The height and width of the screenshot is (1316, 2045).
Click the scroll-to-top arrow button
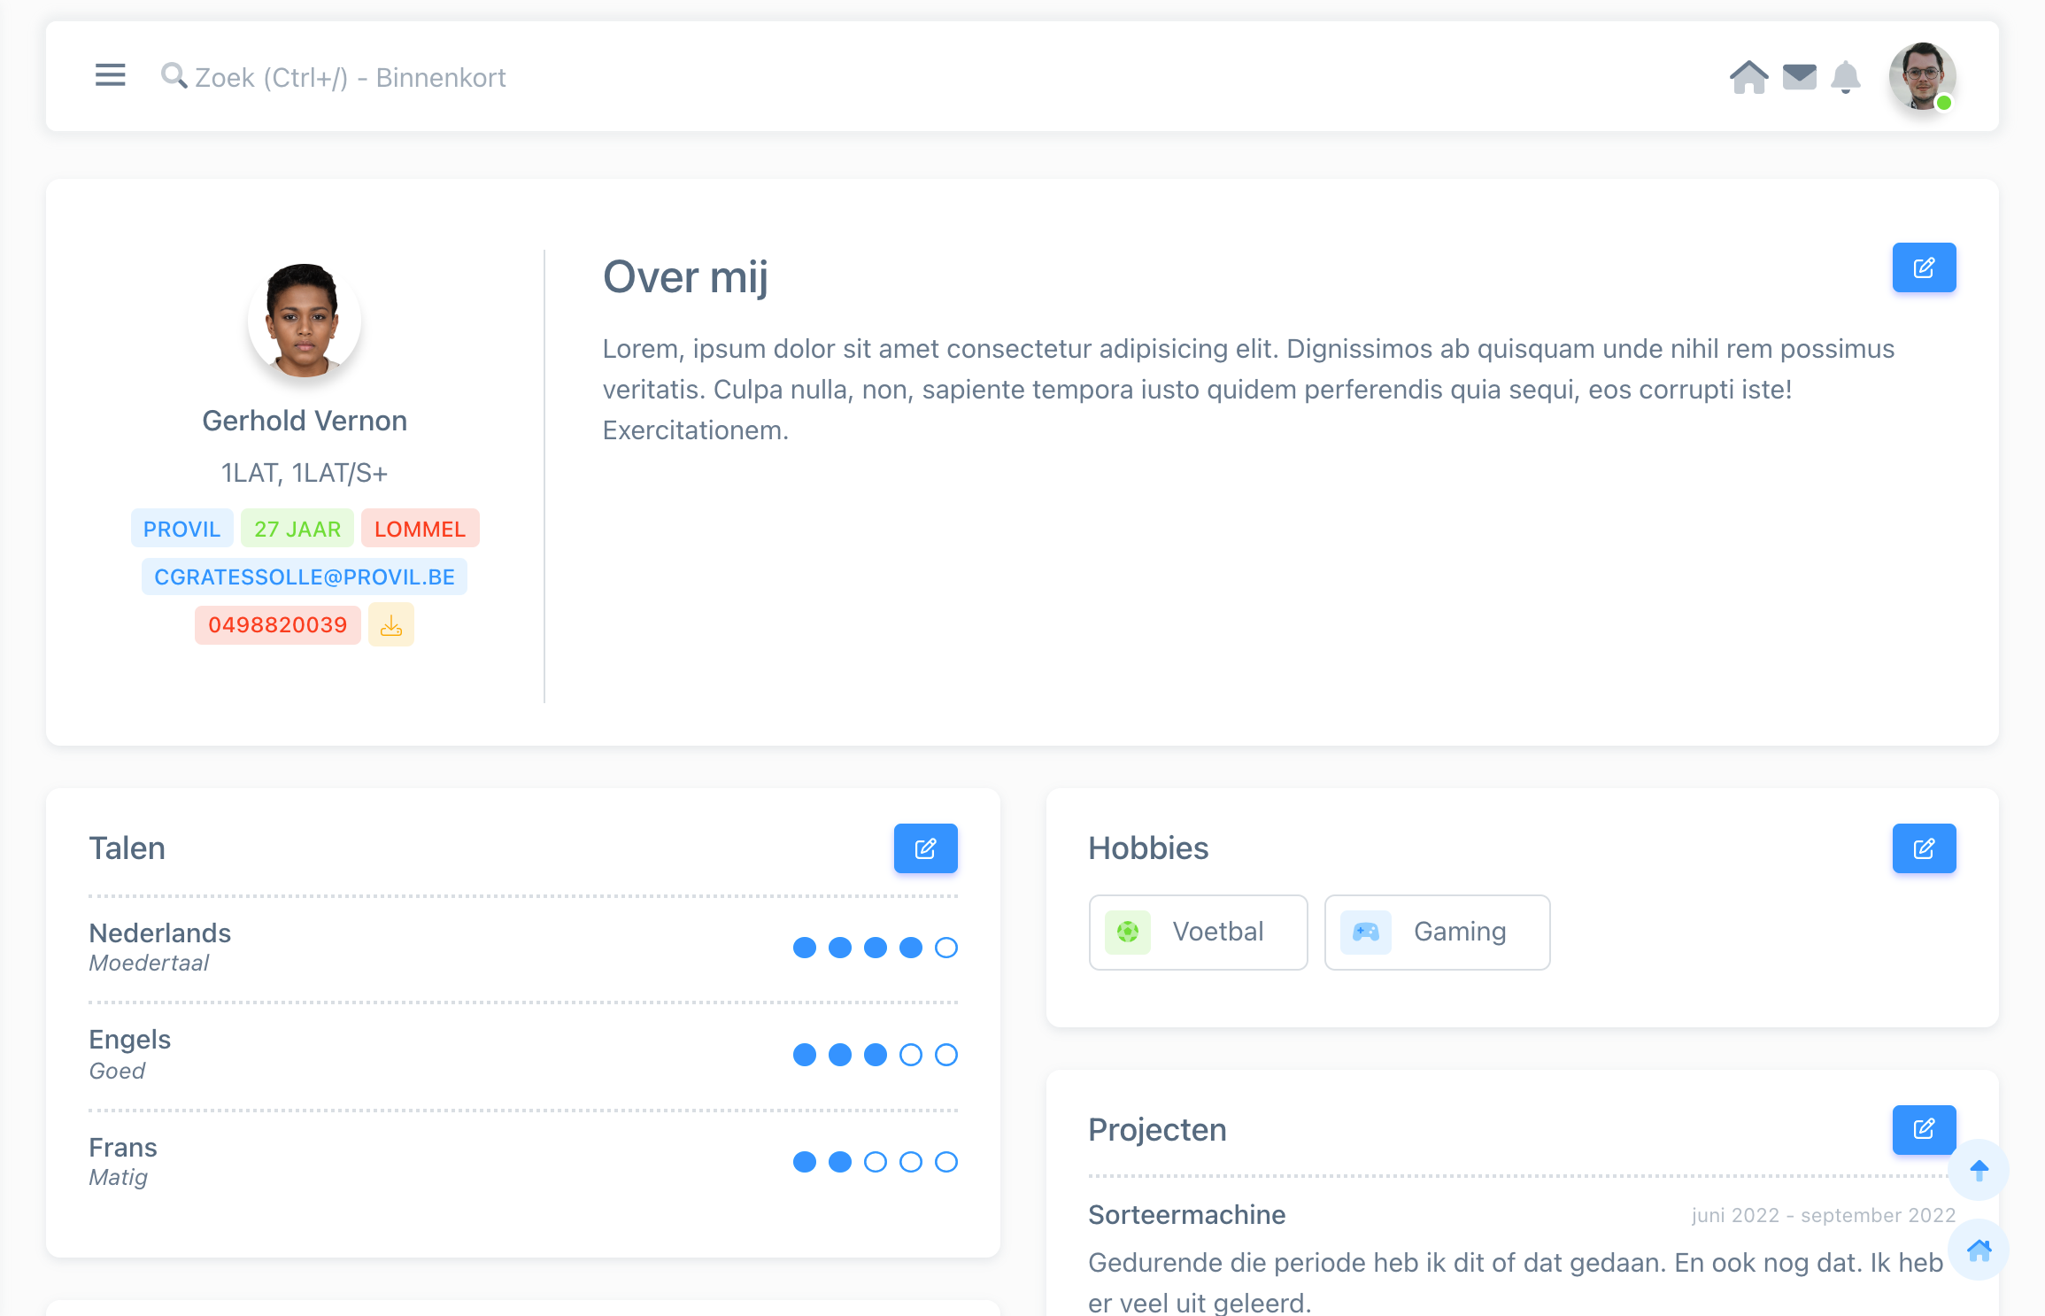pyautogui.click(x=1979, y=1170)
